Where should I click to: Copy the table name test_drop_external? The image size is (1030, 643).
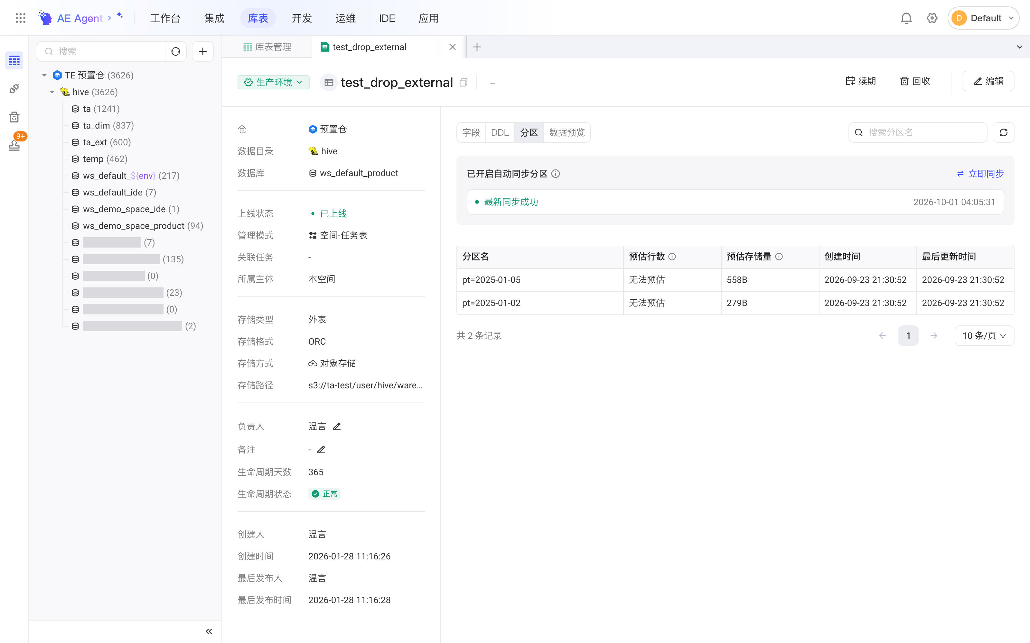[x=464, y=82]
